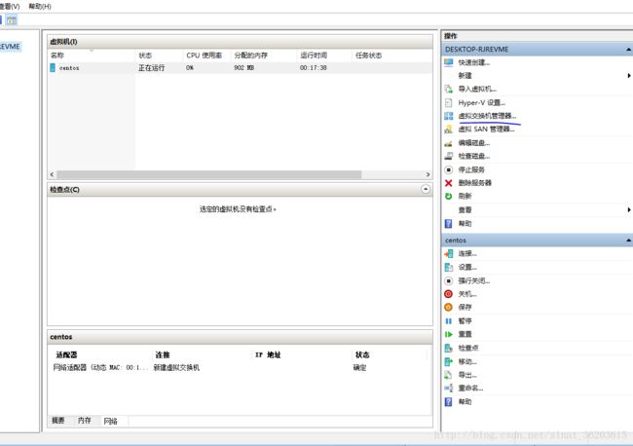Click the toolbar pane view icon
Screen dimensions: 633x446
(x=12, y=19)
